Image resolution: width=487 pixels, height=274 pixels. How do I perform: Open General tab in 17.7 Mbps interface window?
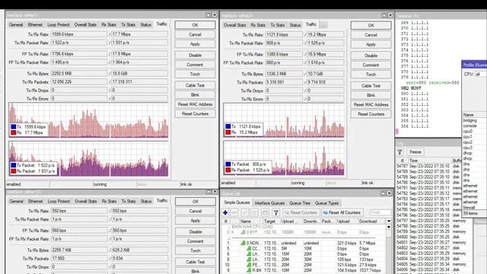[x=16, y=24]
